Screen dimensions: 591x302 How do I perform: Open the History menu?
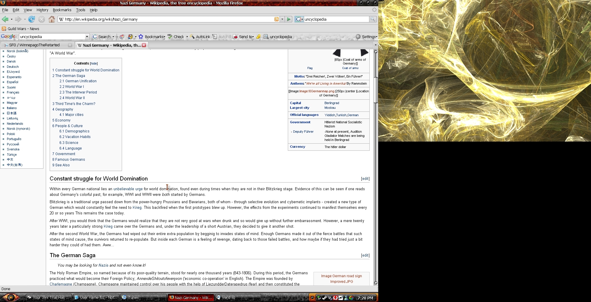coord(42,10)
